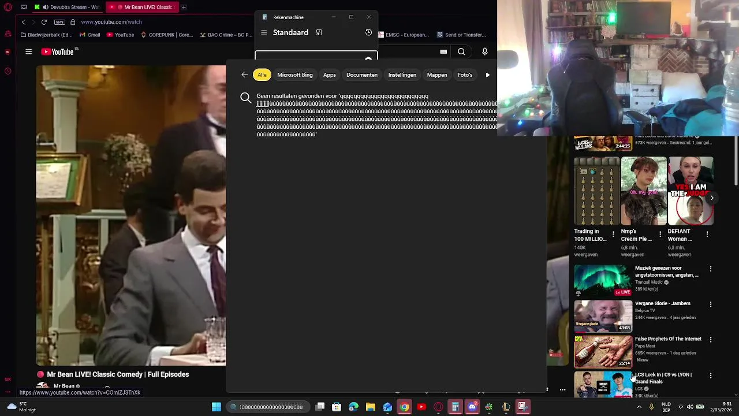Open options for Trading in 100 MILLION short
Screen dimensions: 739x416
coord(613,234)
